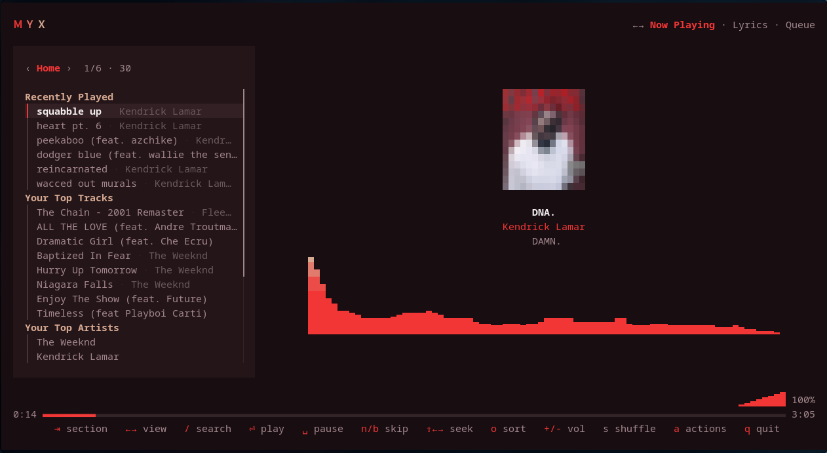Image resolution: width=827 pixels, height=453 pixels.
Task: Select dodger blue track row
Action: (135, 155)
